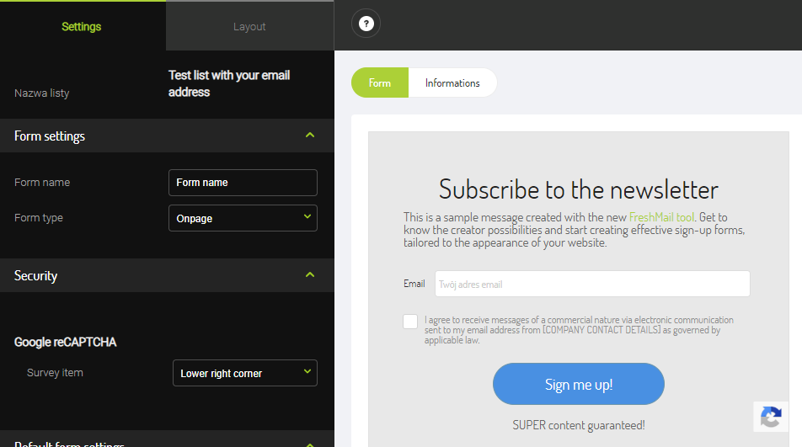Viewport: 802px width, 447px height.
Task: Collapse the Security section
Action: (x=310, y=275)
